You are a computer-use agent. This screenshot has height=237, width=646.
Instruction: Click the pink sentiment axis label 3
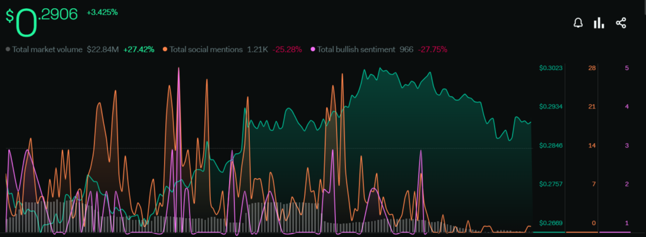coord(626,146)
